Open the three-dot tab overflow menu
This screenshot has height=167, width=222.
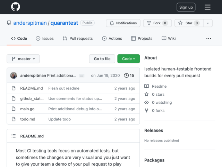click(x=208, y=39)
